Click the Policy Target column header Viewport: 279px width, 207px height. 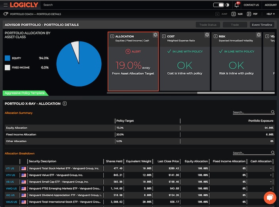click(x=125, y=120)
